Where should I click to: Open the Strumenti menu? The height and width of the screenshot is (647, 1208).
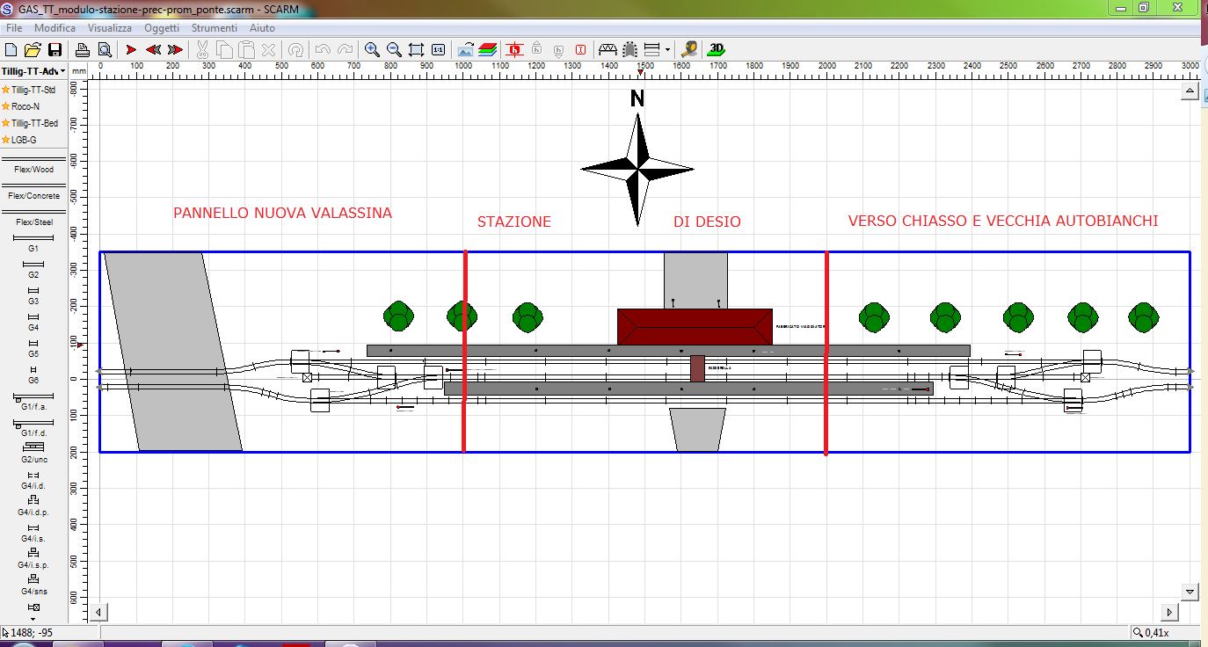point(215,28)
